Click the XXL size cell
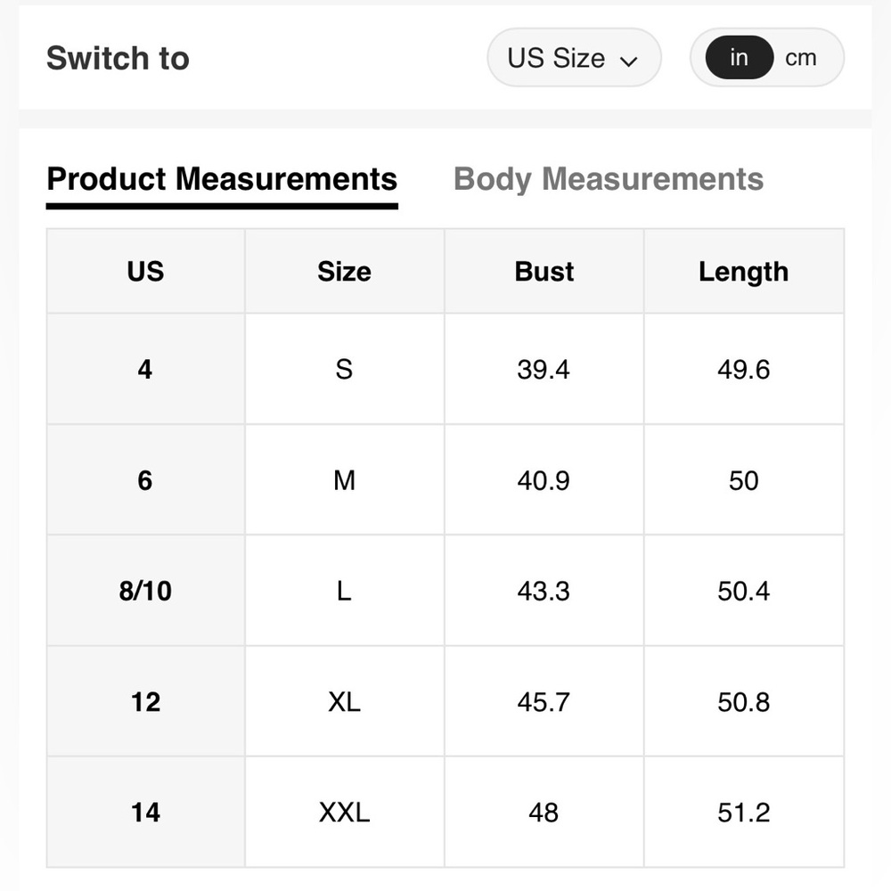 point(344,813)
